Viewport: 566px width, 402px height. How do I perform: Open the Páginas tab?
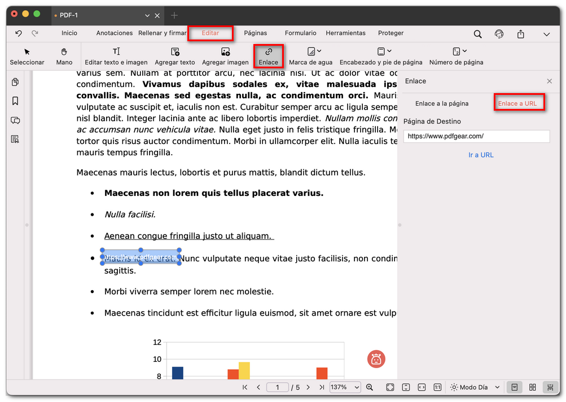[255, 33]
